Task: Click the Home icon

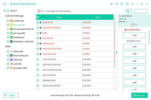Action: (5, 4)
